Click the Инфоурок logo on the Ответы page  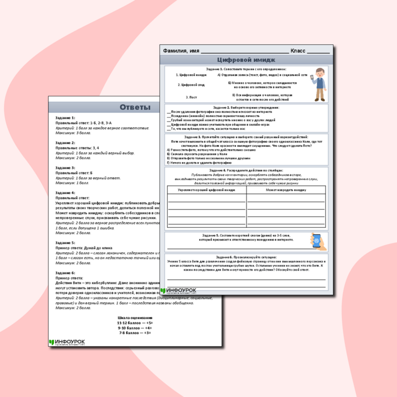point(67,342)
